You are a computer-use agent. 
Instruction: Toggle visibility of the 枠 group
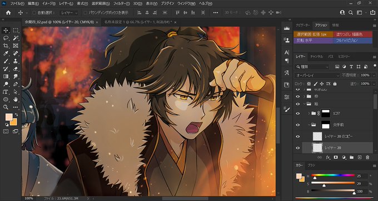coord(298,96)
